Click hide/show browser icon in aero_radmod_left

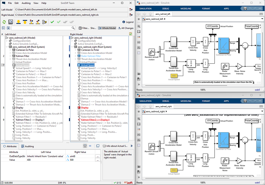coord(139,19)
